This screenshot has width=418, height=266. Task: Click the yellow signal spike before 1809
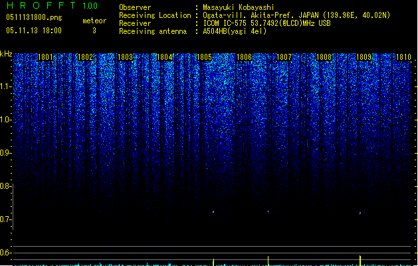point(360,261)
